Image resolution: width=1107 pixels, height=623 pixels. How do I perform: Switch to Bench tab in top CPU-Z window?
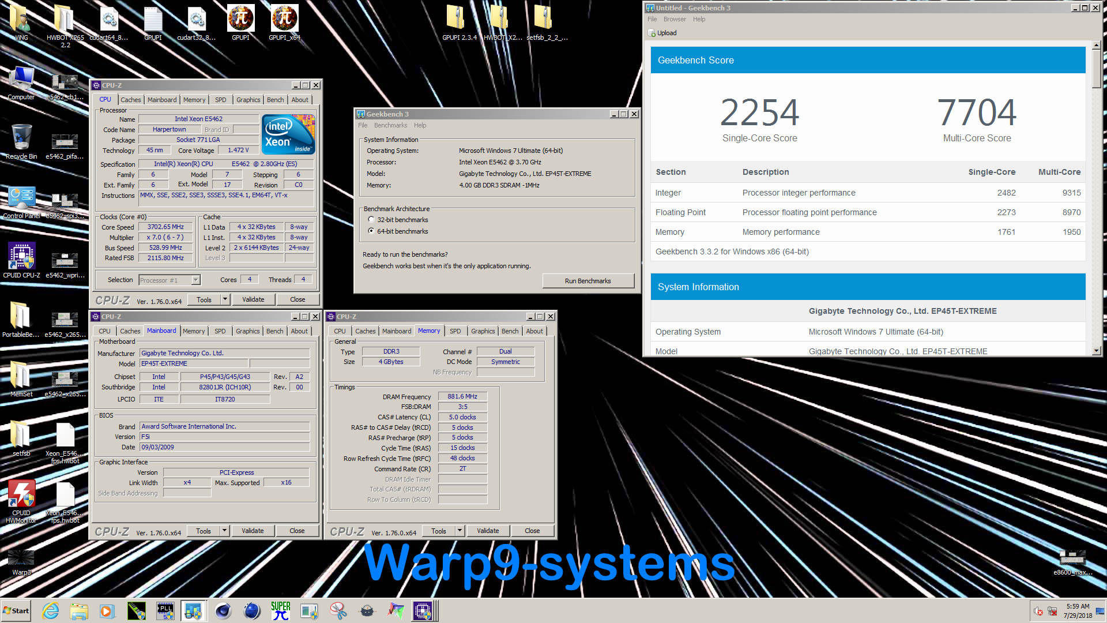[x=275, y=100]
